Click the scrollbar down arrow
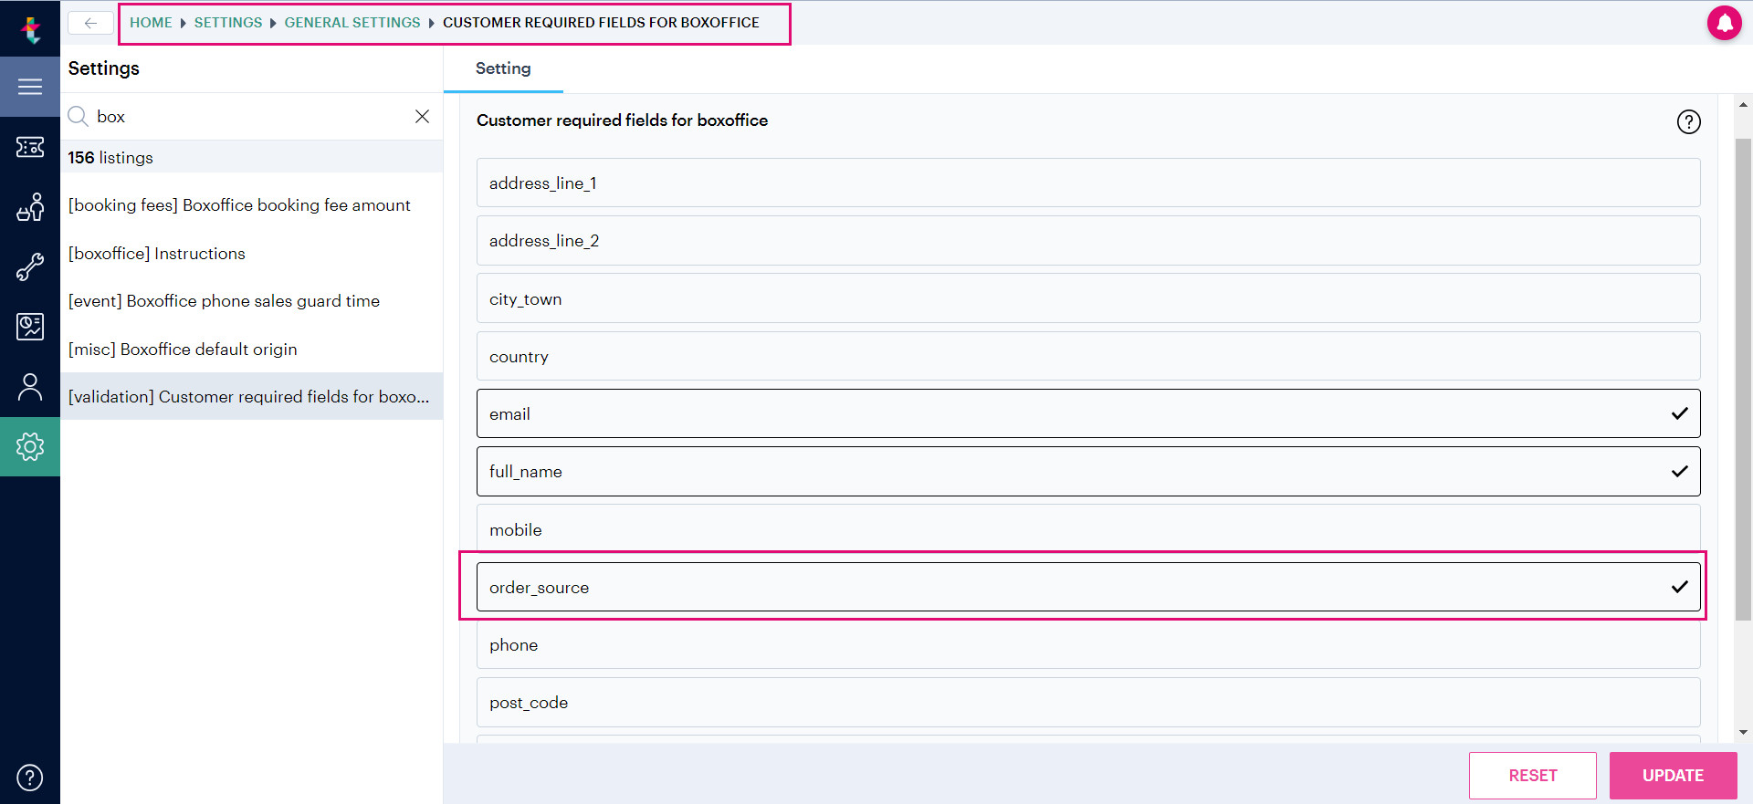 (1743, 732)
